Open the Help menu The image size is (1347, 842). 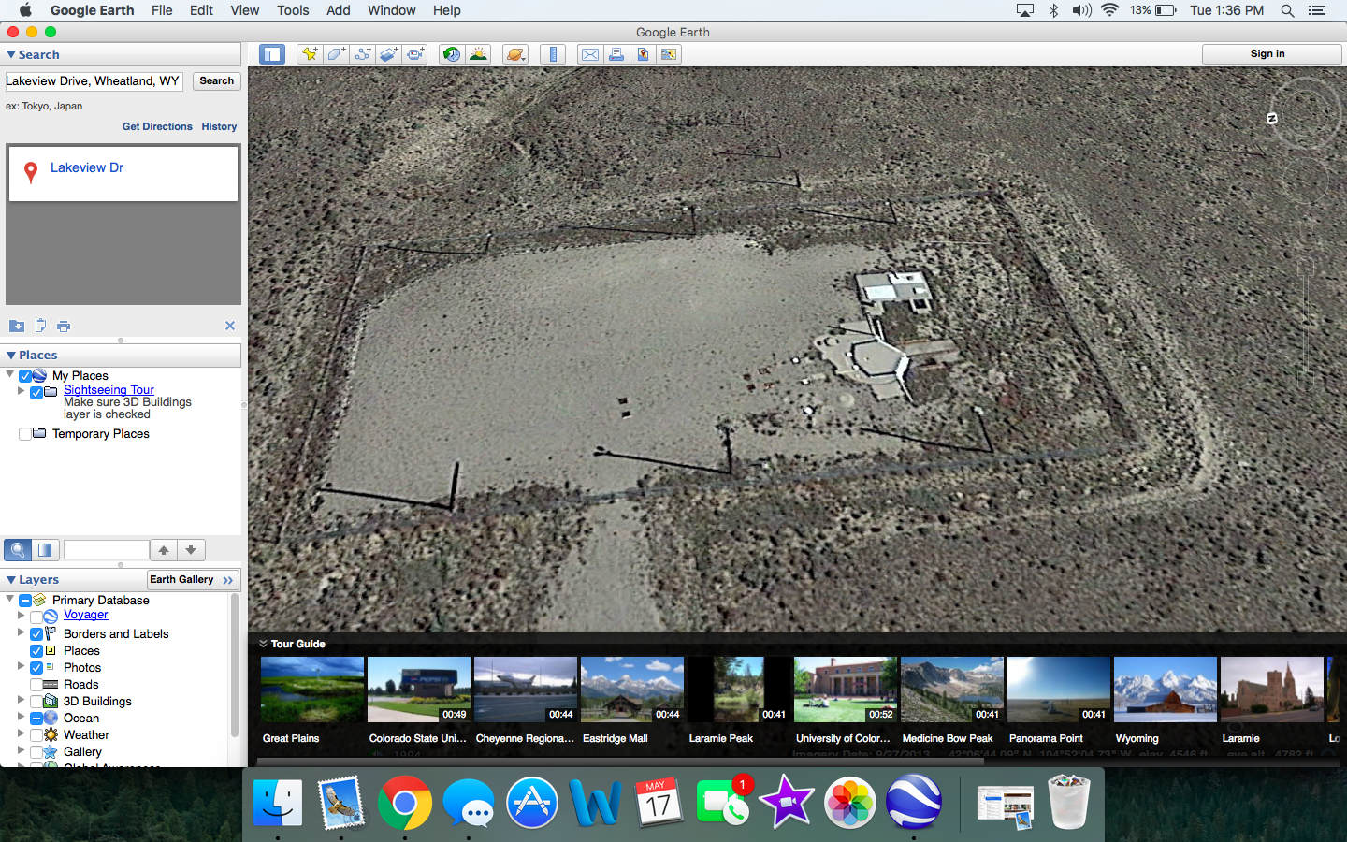(447, 10)
